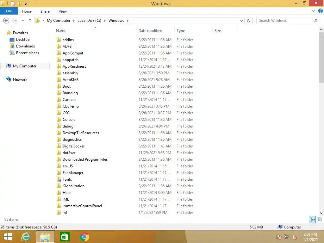This screenshot has width=324, height=243.
Task: Click the search magnifier icon
Action: (x=315, y=21)
